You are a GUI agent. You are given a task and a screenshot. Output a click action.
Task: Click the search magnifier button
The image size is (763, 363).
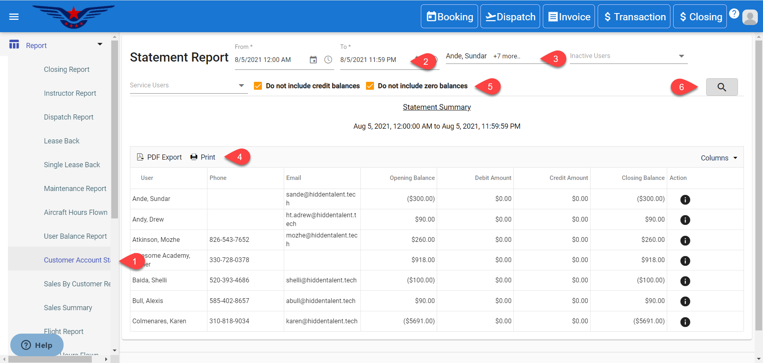point(721,87)
